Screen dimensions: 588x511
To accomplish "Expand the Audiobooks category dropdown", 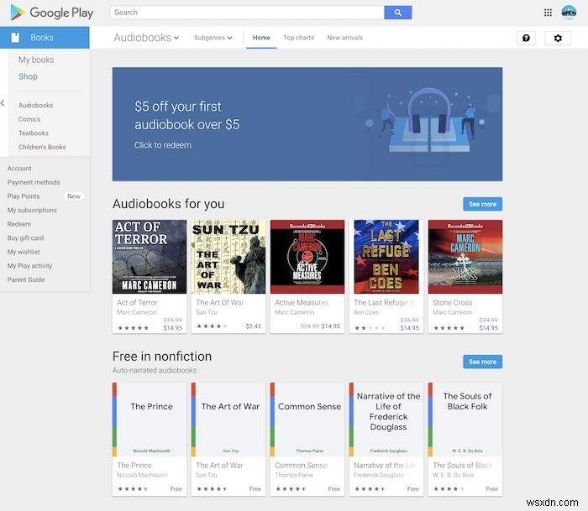I will [x=146, y=38].
